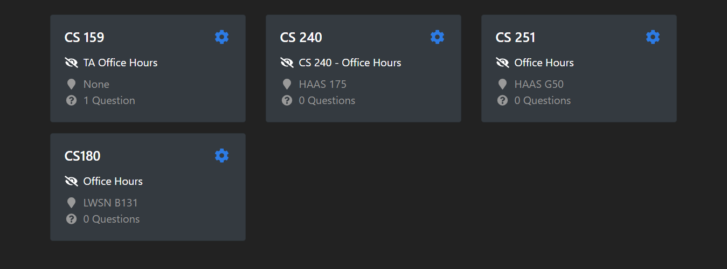Open settings gear for CS 159
727x269 pixels.
pos(221,37)
